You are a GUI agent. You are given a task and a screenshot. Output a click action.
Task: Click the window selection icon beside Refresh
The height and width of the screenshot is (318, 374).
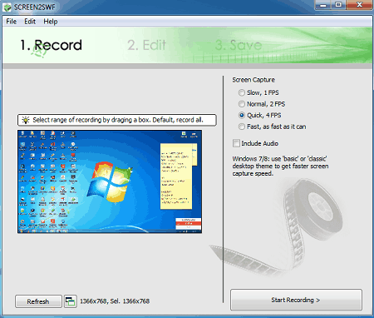click(71, 301)
